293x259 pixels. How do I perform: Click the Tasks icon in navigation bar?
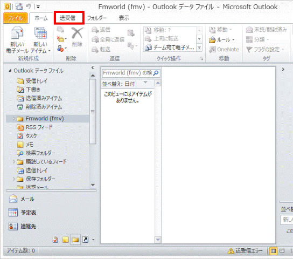tap(55, 240)
